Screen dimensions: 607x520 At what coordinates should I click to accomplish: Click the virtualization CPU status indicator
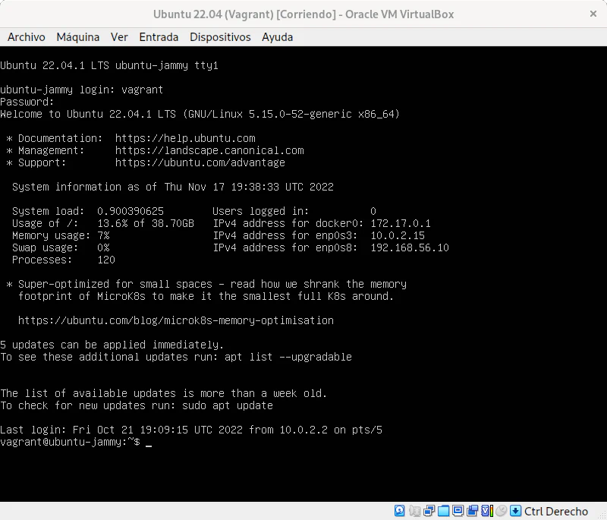click(486, 511)
